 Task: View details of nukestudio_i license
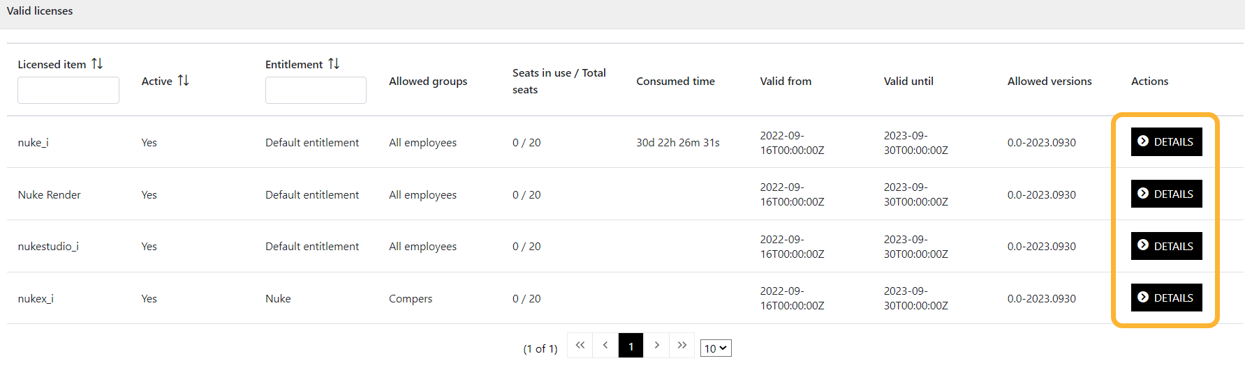1166,246
